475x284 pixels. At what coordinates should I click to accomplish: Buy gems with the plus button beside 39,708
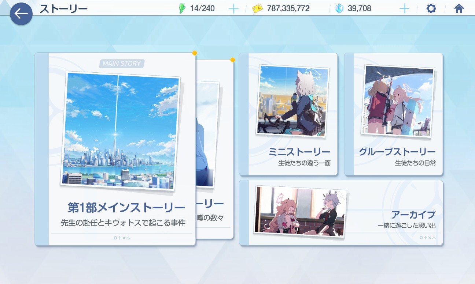tap(404, 8)
